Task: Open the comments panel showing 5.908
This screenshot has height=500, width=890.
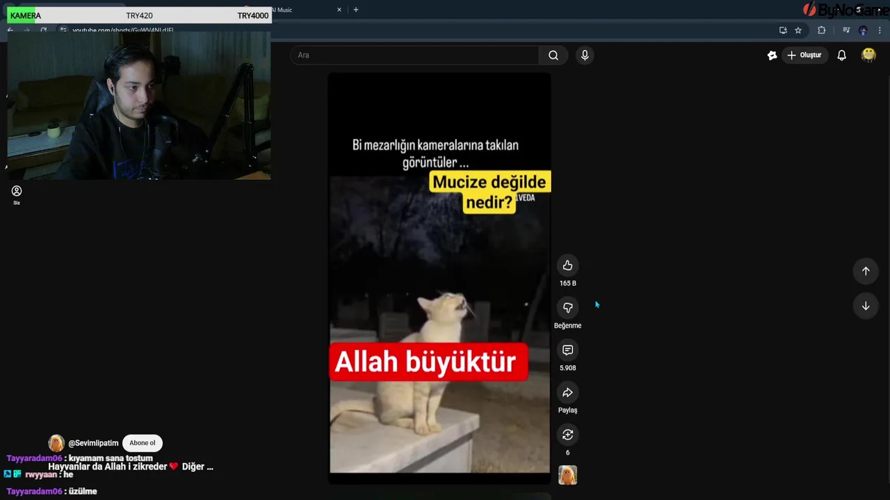Action: click(x=567, y=350)
